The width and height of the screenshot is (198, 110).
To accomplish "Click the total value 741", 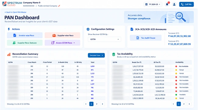I will coord(92,88).
